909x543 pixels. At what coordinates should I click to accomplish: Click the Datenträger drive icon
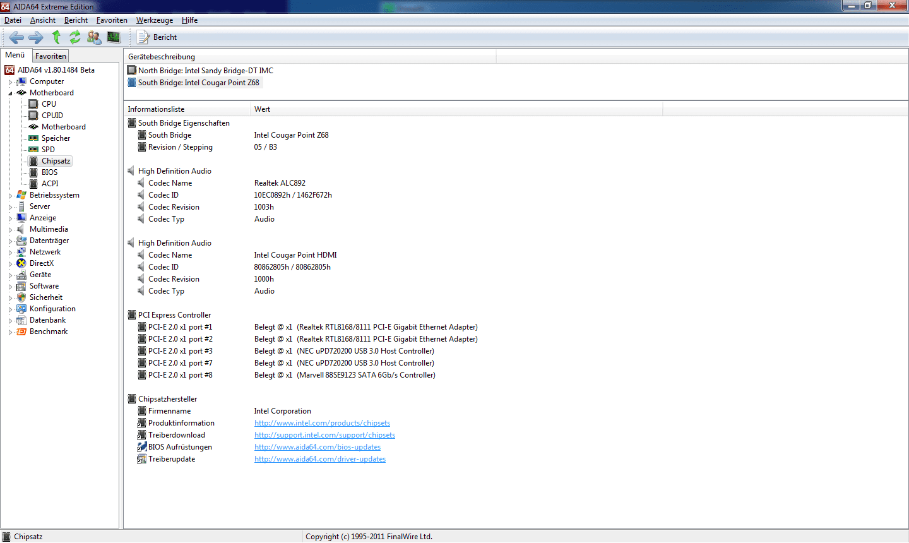(x=21, y=241)
